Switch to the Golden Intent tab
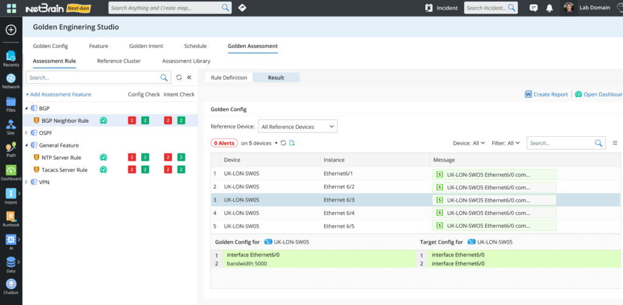 point(146,46)
